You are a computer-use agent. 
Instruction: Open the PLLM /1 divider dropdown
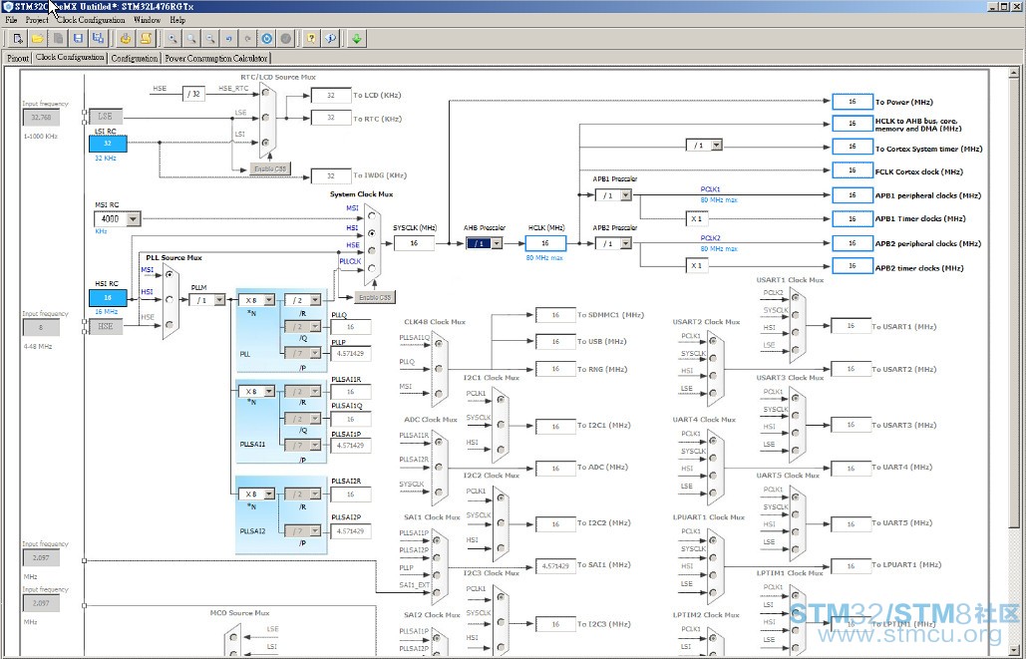point(219,300)
